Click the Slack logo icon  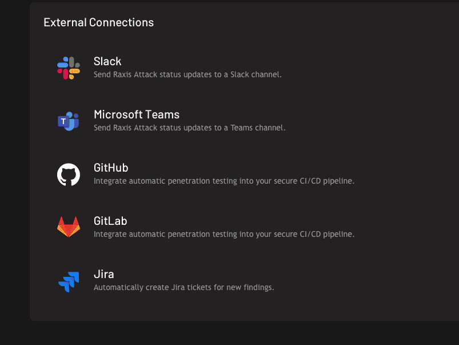pos(69,68)
